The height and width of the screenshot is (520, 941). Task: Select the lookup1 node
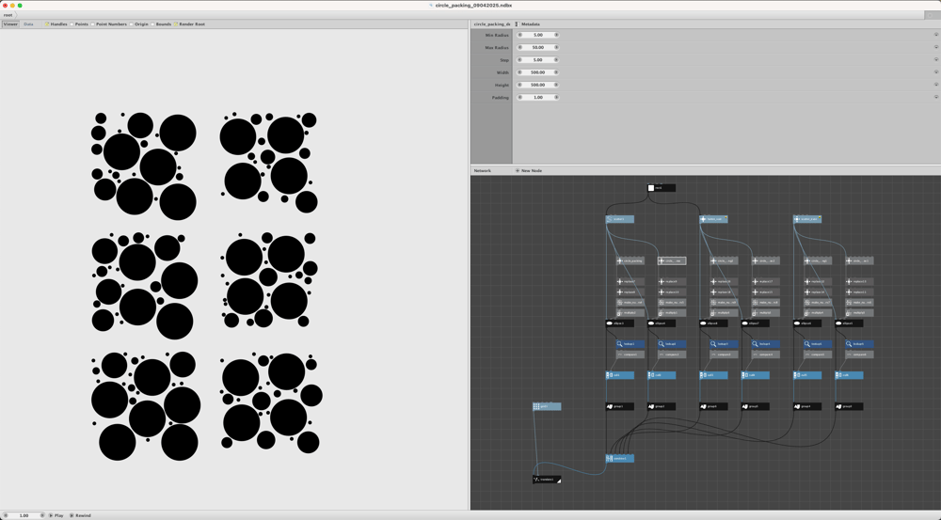pos(630,343)
